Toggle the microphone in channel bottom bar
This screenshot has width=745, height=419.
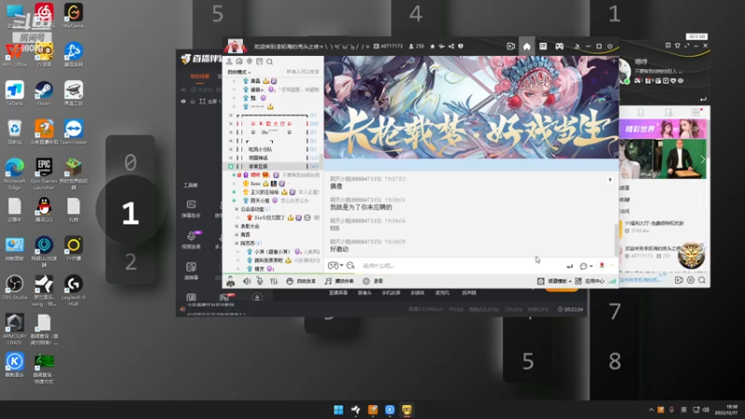click(260, 281)
